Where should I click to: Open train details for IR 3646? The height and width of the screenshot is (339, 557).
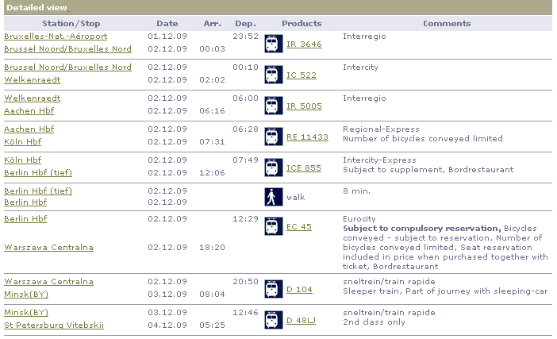coord(304,44)
